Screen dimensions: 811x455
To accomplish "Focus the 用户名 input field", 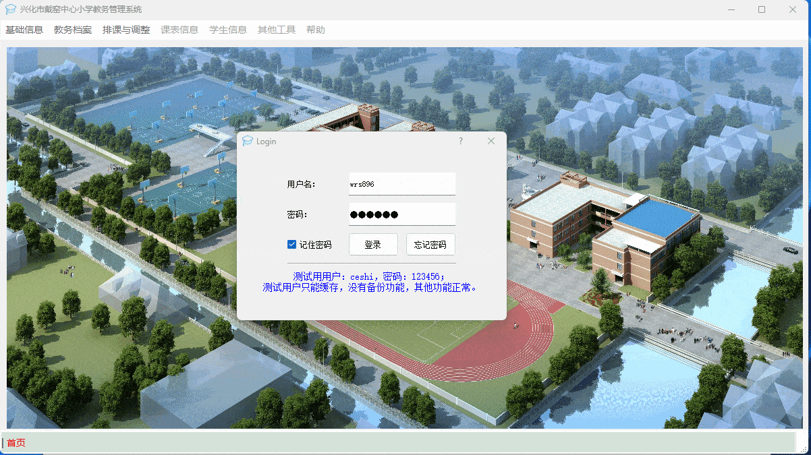I will tap(402, 183).
